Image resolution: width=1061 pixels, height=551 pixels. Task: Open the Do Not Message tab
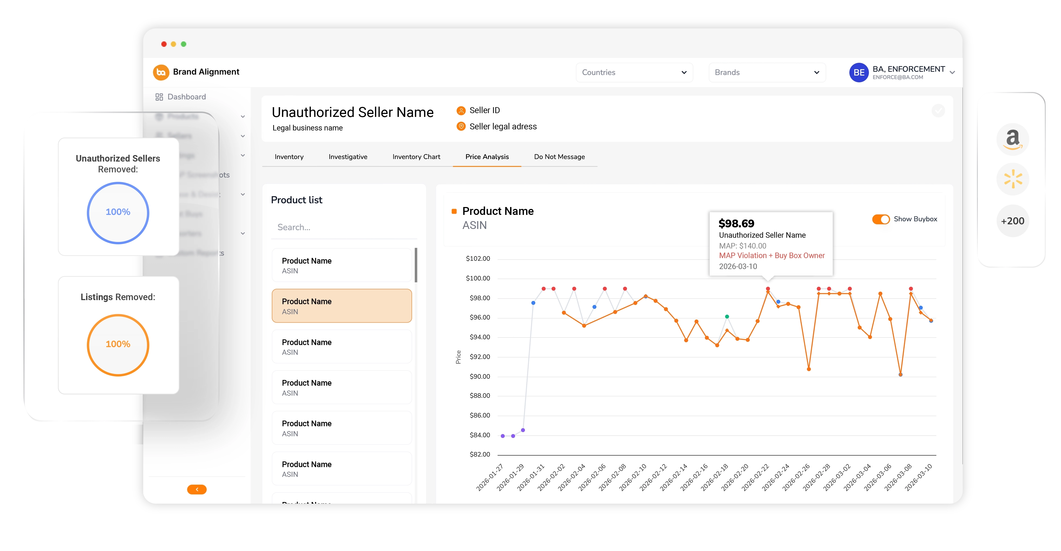click(559, 156)
